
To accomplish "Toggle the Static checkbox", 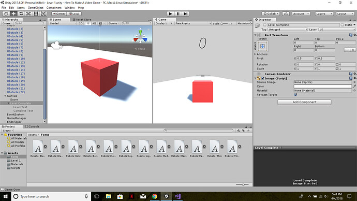I will coord(342,25).
